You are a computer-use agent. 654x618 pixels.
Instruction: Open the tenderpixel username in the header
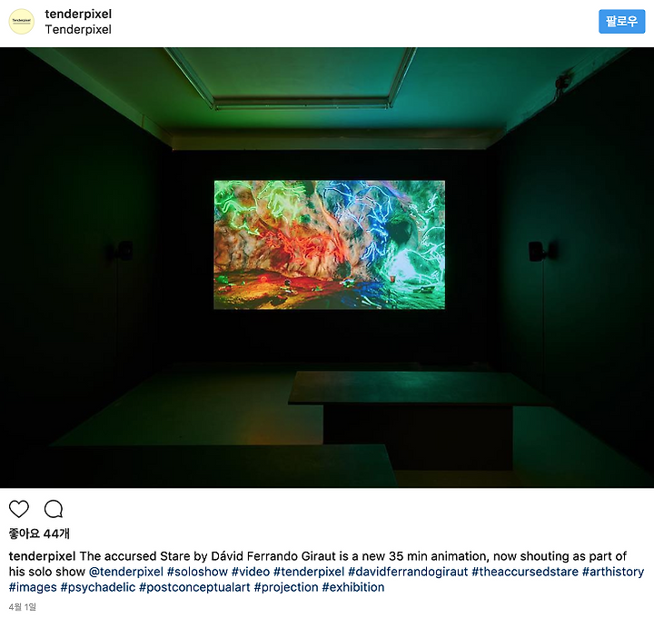[78, 14]
